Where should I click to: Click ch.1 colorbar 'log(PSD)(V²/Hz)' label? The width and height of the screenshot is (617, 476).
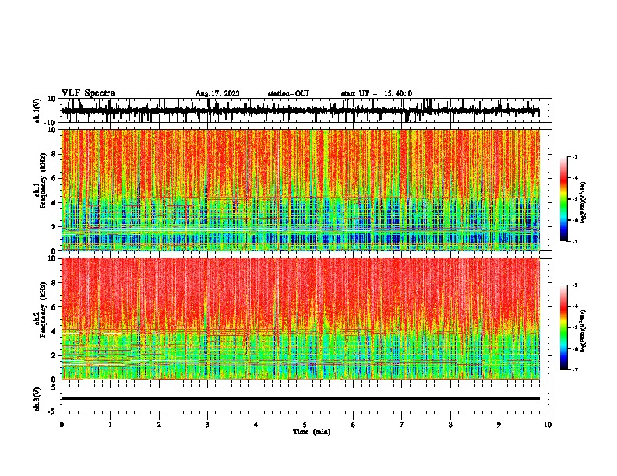584,202
